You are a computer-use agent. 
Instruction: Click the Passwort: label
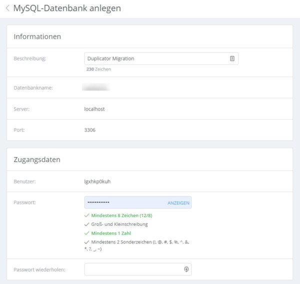click(24, 202)
